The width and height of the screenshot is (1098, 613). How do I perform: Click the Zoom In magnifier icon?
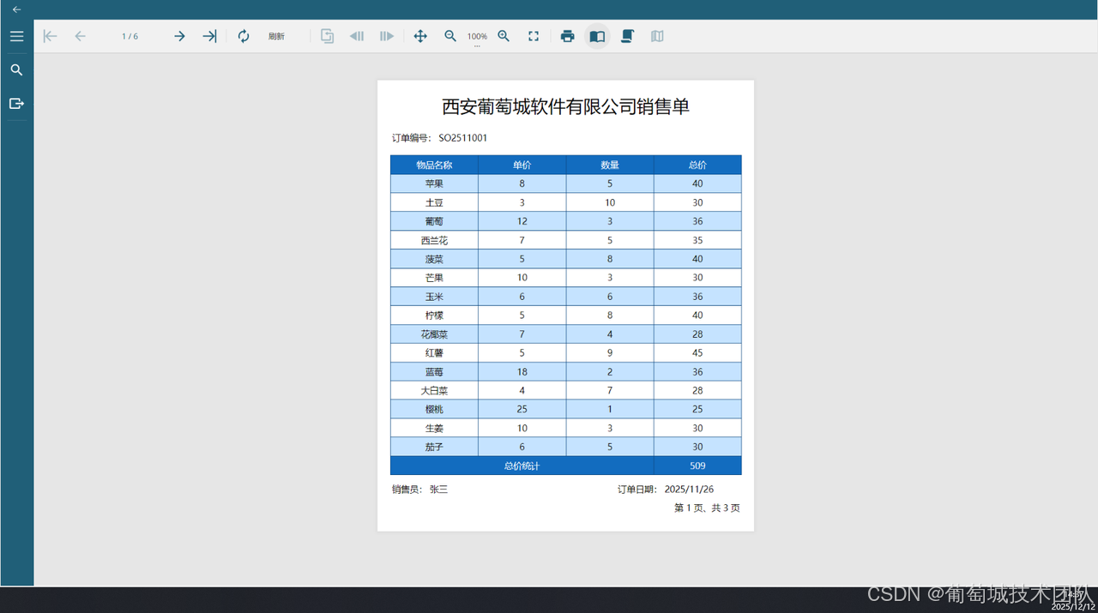(x=504, y=36)
